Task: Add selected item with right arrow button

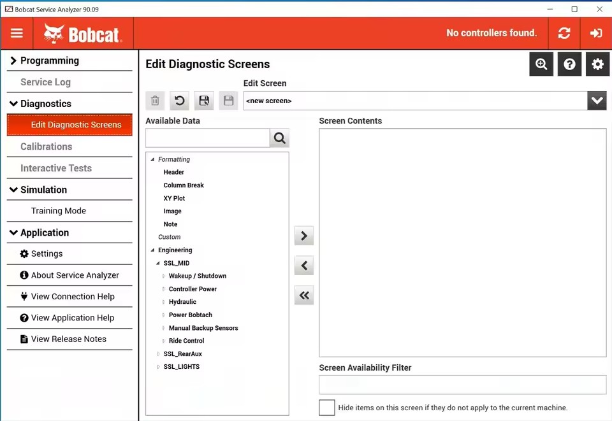Action: [x=304, y=236]
